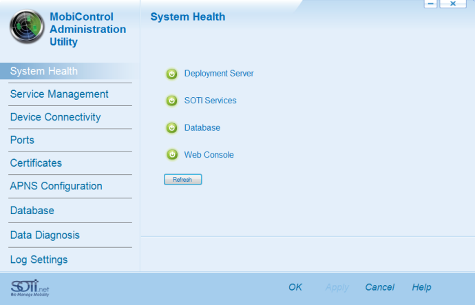Click the Deployment Server label
Viewport: 475px width, 305px height.
[x=219, y=74]
